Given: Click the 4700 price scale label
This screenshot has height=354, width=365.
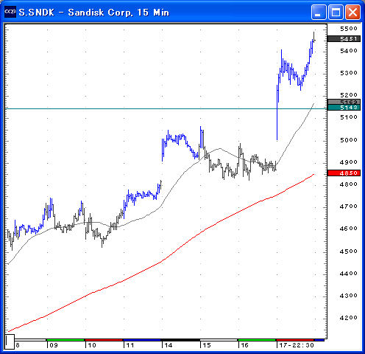Looking at the screenshot, I should click(x=349, y=206).
